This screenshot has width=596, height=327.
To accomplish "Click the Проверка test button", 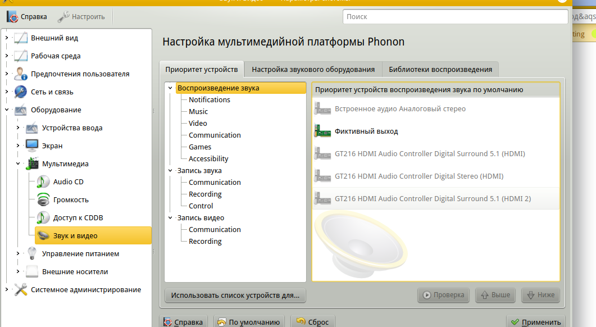I will tap(443, 295).
